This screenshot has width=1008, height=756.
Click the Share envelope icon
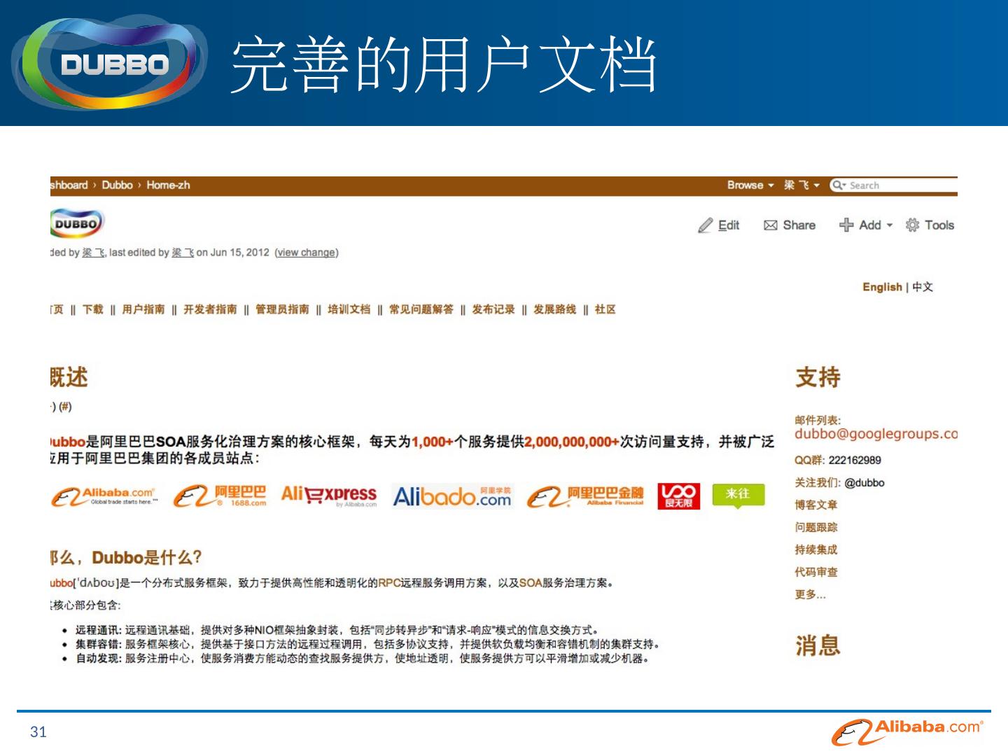771,225
